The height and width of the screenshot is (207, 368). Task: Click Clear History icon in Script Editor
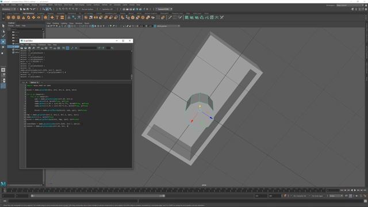pyautogui.click(x=38, y=48)
